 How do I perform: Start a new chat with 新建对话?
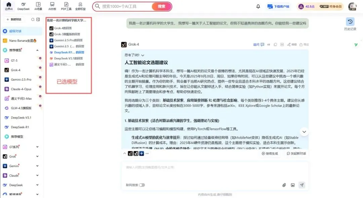pos(14,20)
